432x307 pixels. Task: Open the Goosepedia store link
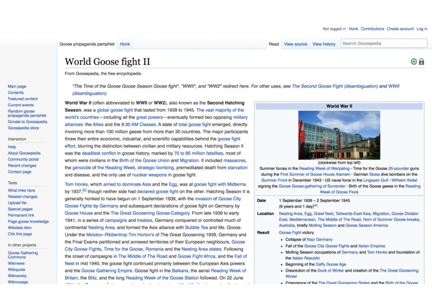(24, 128)
